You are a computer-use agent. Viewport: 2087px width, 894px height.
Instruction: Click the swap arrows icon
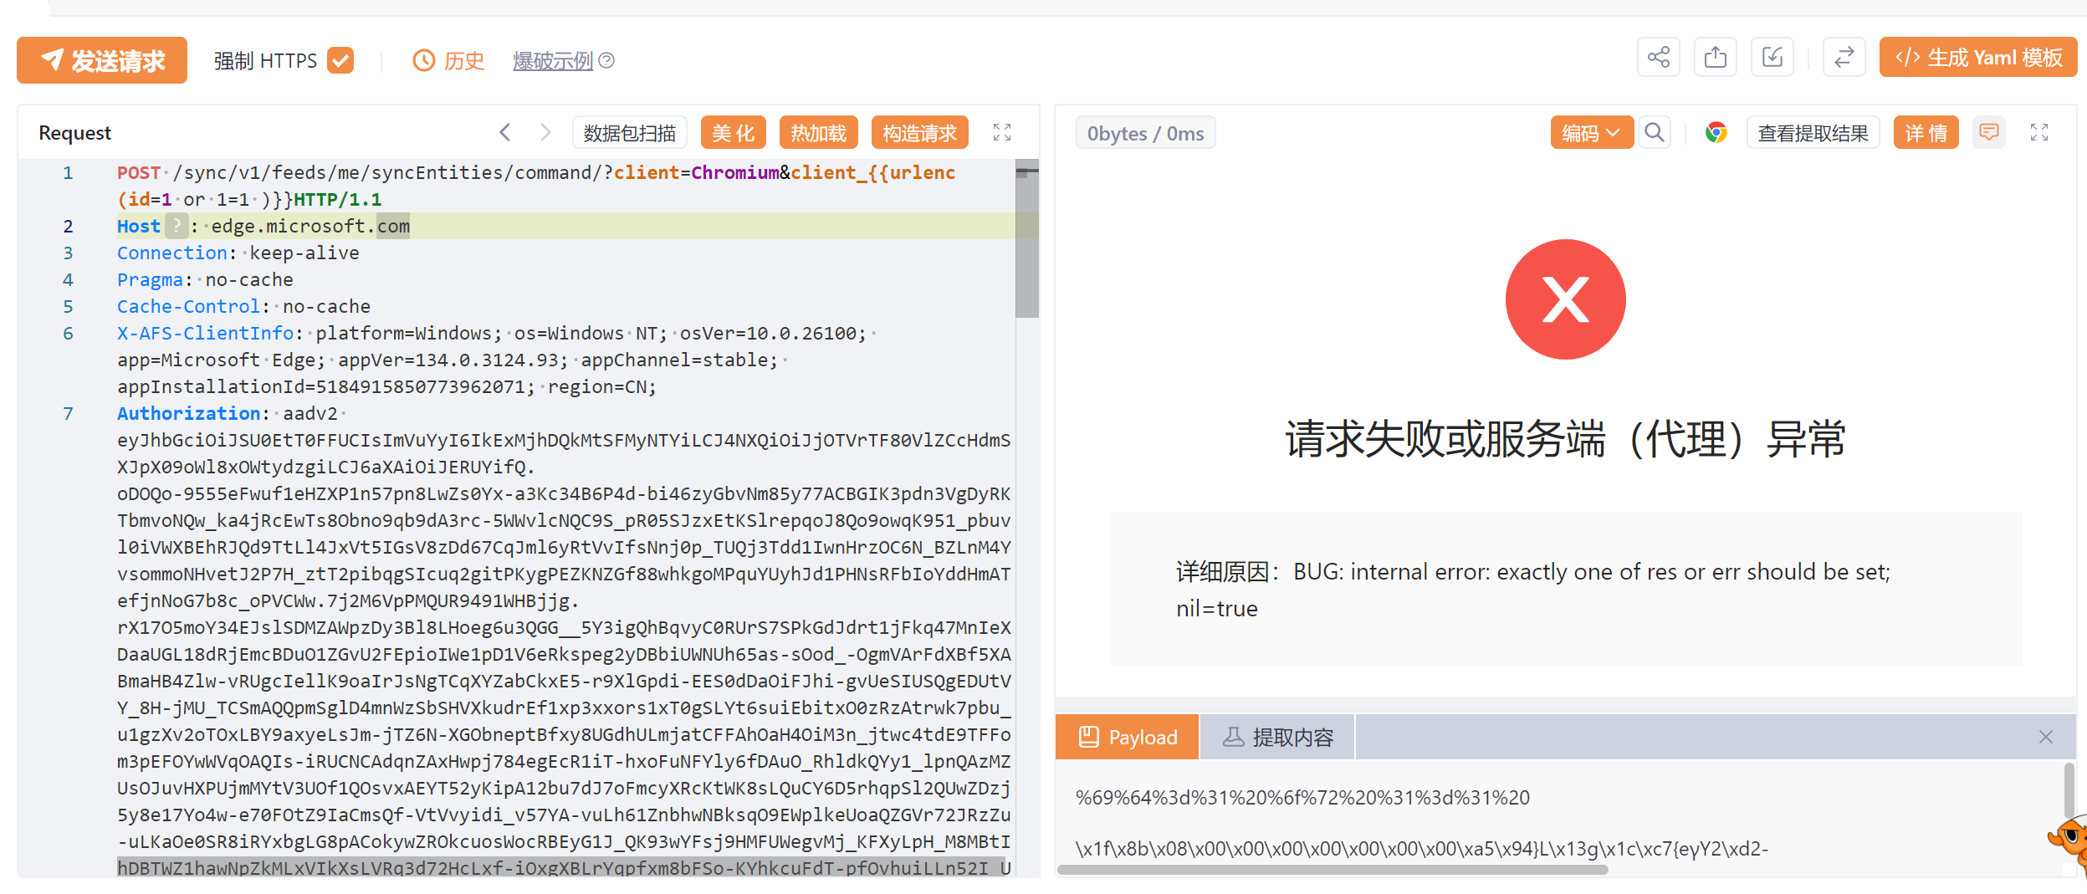[1844, 58]
